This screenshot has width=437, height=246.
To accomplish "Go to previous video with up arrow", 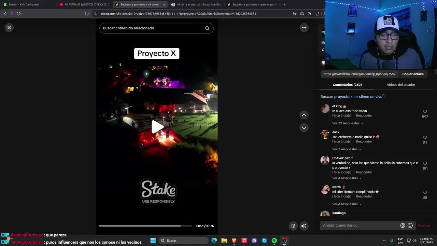I will coord(304,115).
